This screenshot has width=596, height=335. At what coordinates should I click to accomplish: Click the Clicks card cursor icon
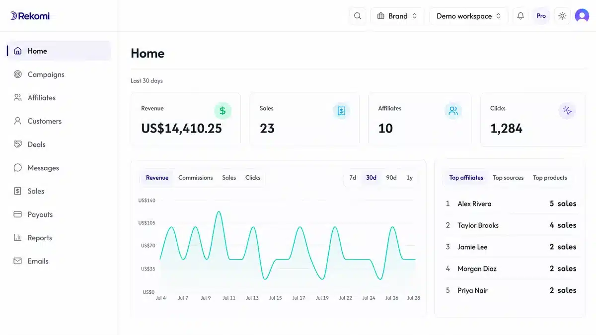coord(568,111)
